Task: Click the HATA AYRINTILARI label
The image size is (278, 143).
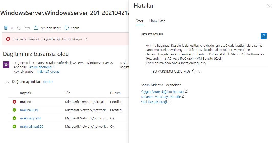Action: (152, 34)
